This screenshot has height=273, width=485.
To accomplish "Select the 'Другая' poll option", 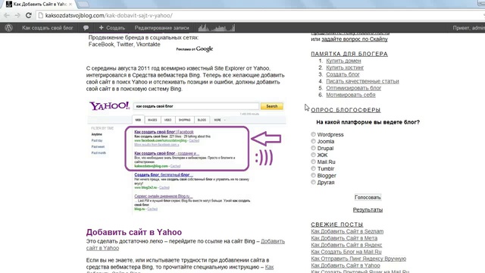I will point(313,182).
